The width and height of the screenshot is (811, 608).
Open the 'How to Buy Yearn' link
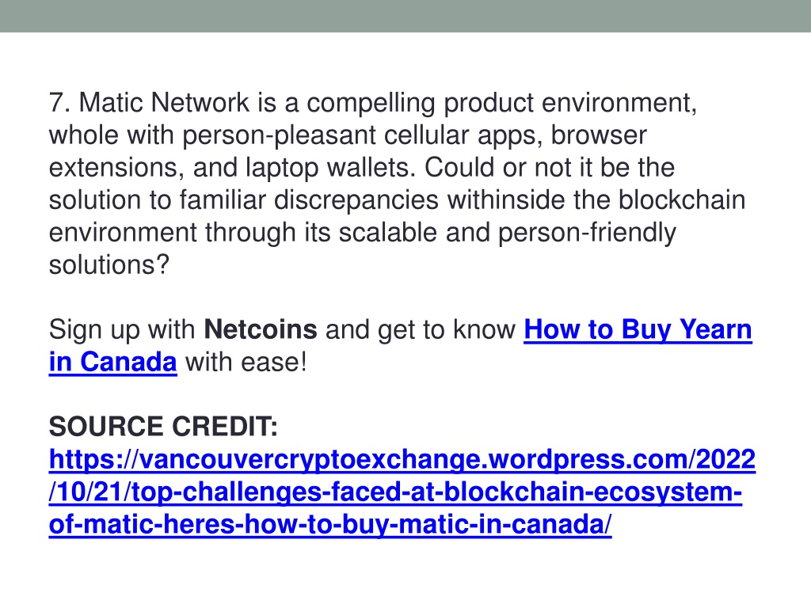[638, 330]
